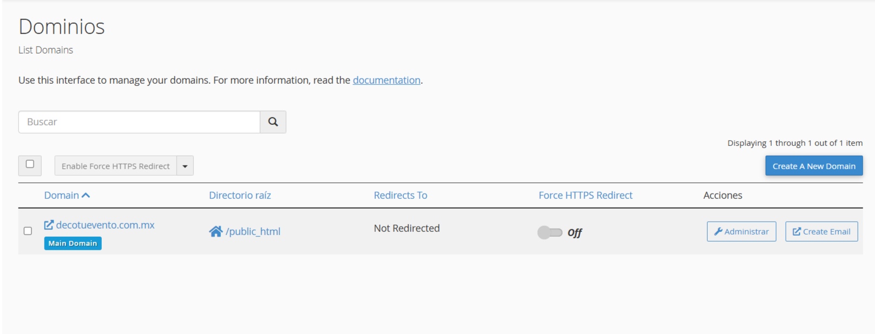This screenshot has width=875, height=334.
Task: Expand the Enable Force HTTPS Redirect dropdown arrow
Action: click(x=185, y=166)
